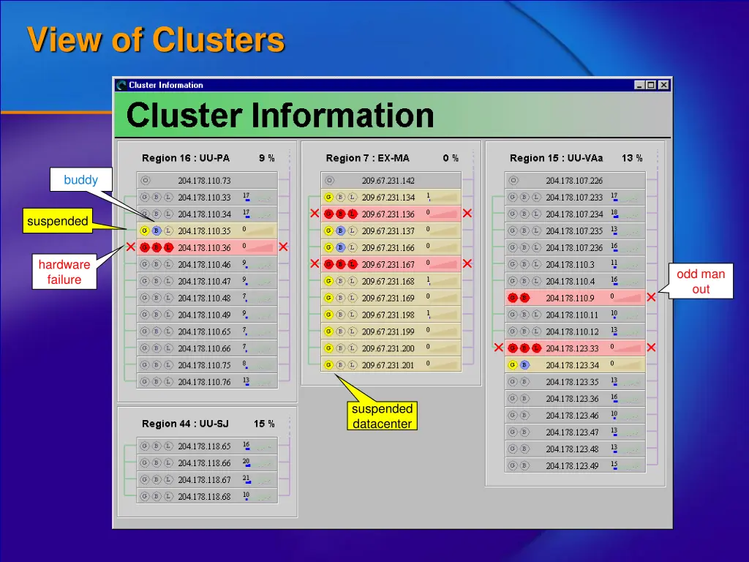Image resolution: width=749 pixels, height=562 pixels.
Task: Click the O icon next to 204.178.110.73
Action: point(145,181)
